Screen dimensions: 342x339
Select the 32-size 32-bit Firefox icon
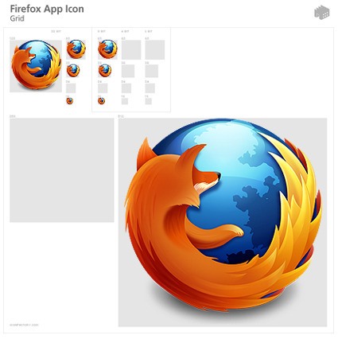72,71
